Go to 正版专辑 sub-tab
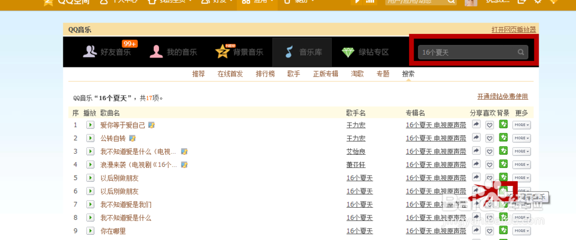Screen dimensions: 576x240 325,74
